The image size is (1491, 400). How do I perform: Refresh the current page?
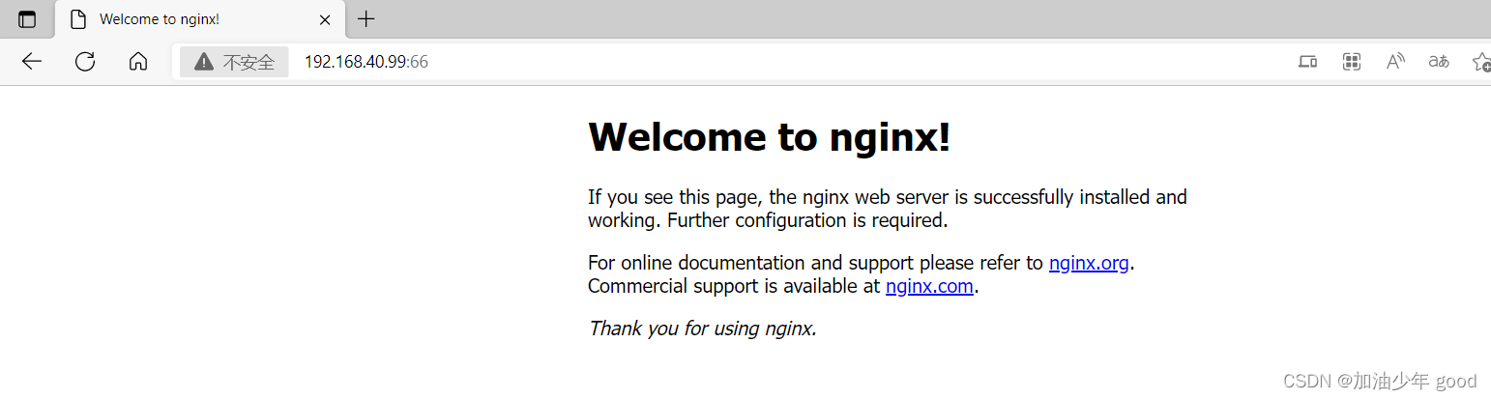(x=85, y=62)
